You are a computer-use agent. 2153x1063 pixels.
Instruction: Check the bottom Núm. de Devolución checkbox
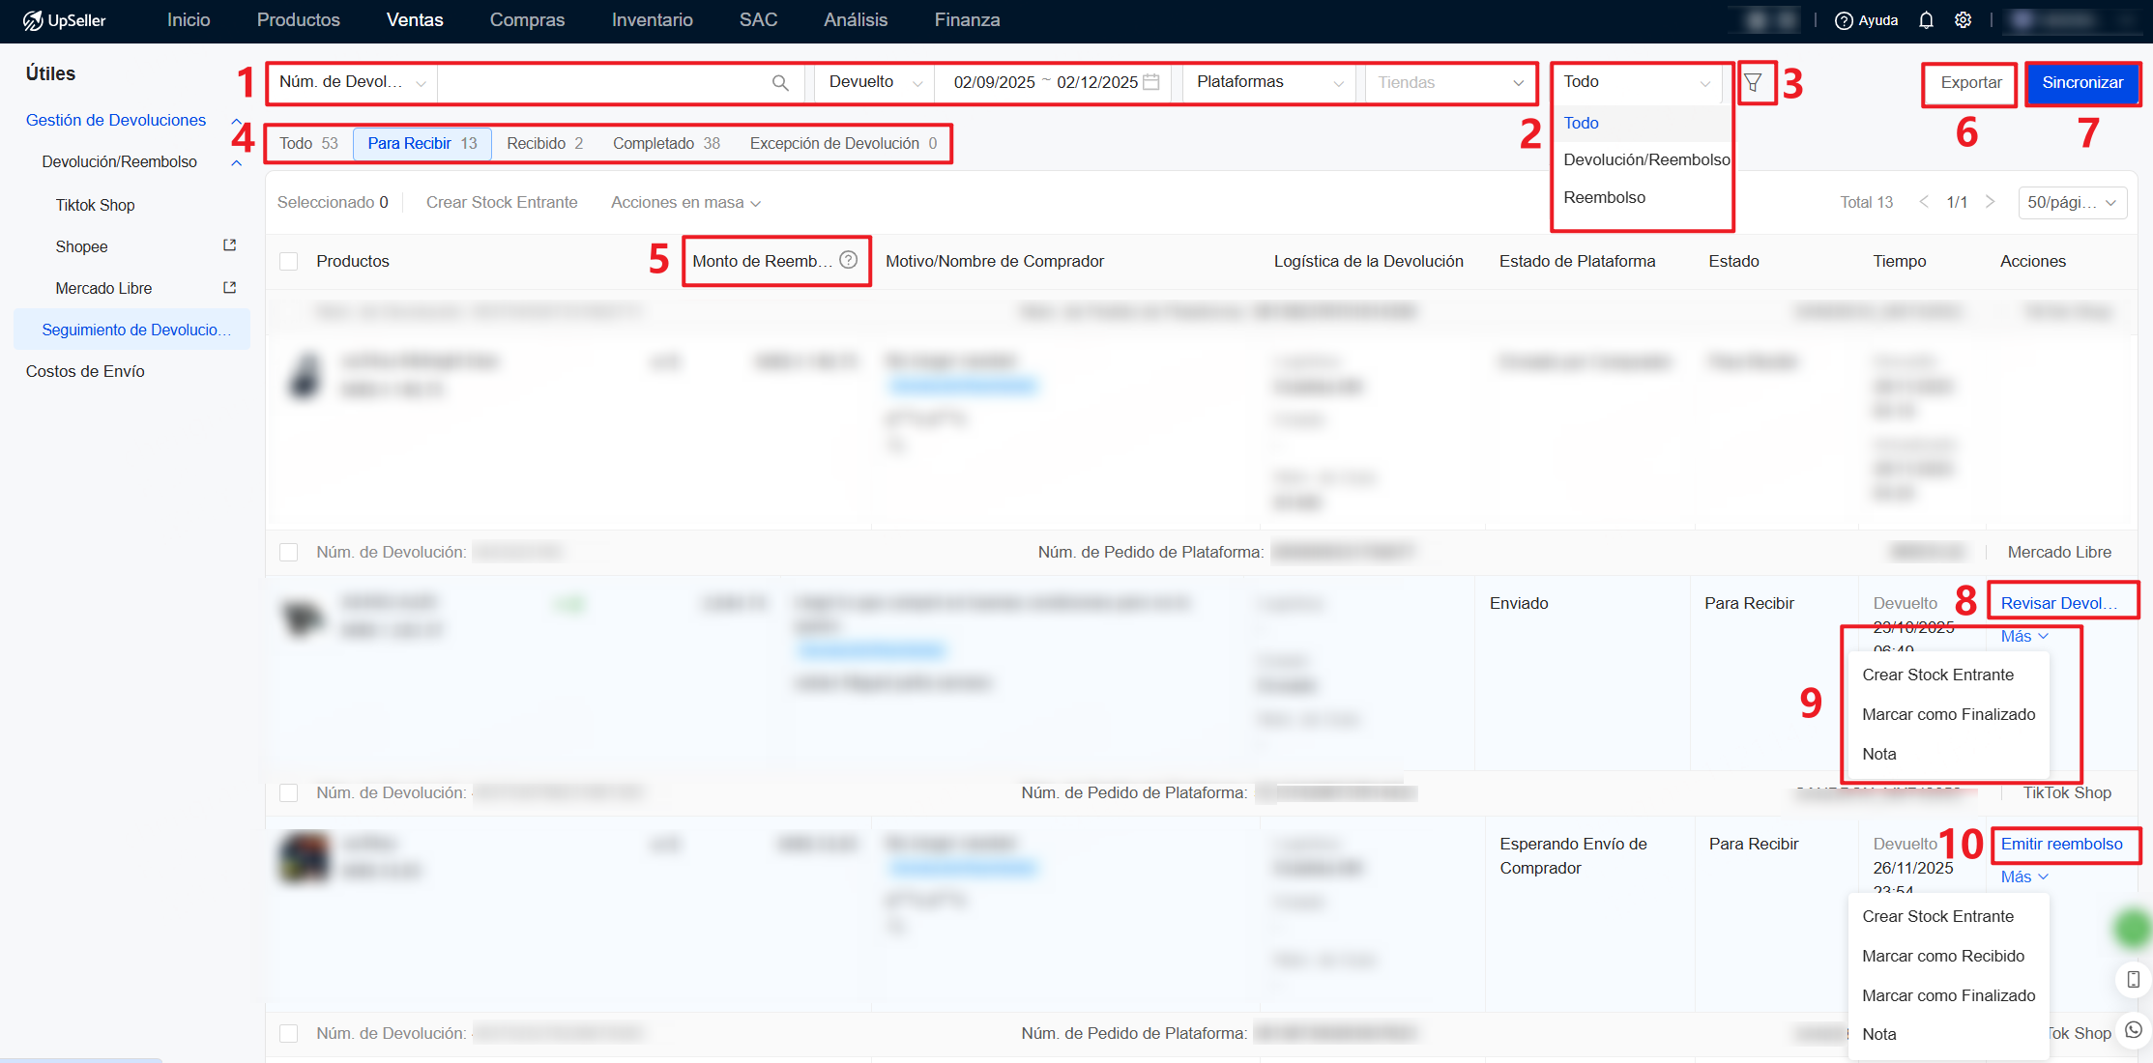288,1033
